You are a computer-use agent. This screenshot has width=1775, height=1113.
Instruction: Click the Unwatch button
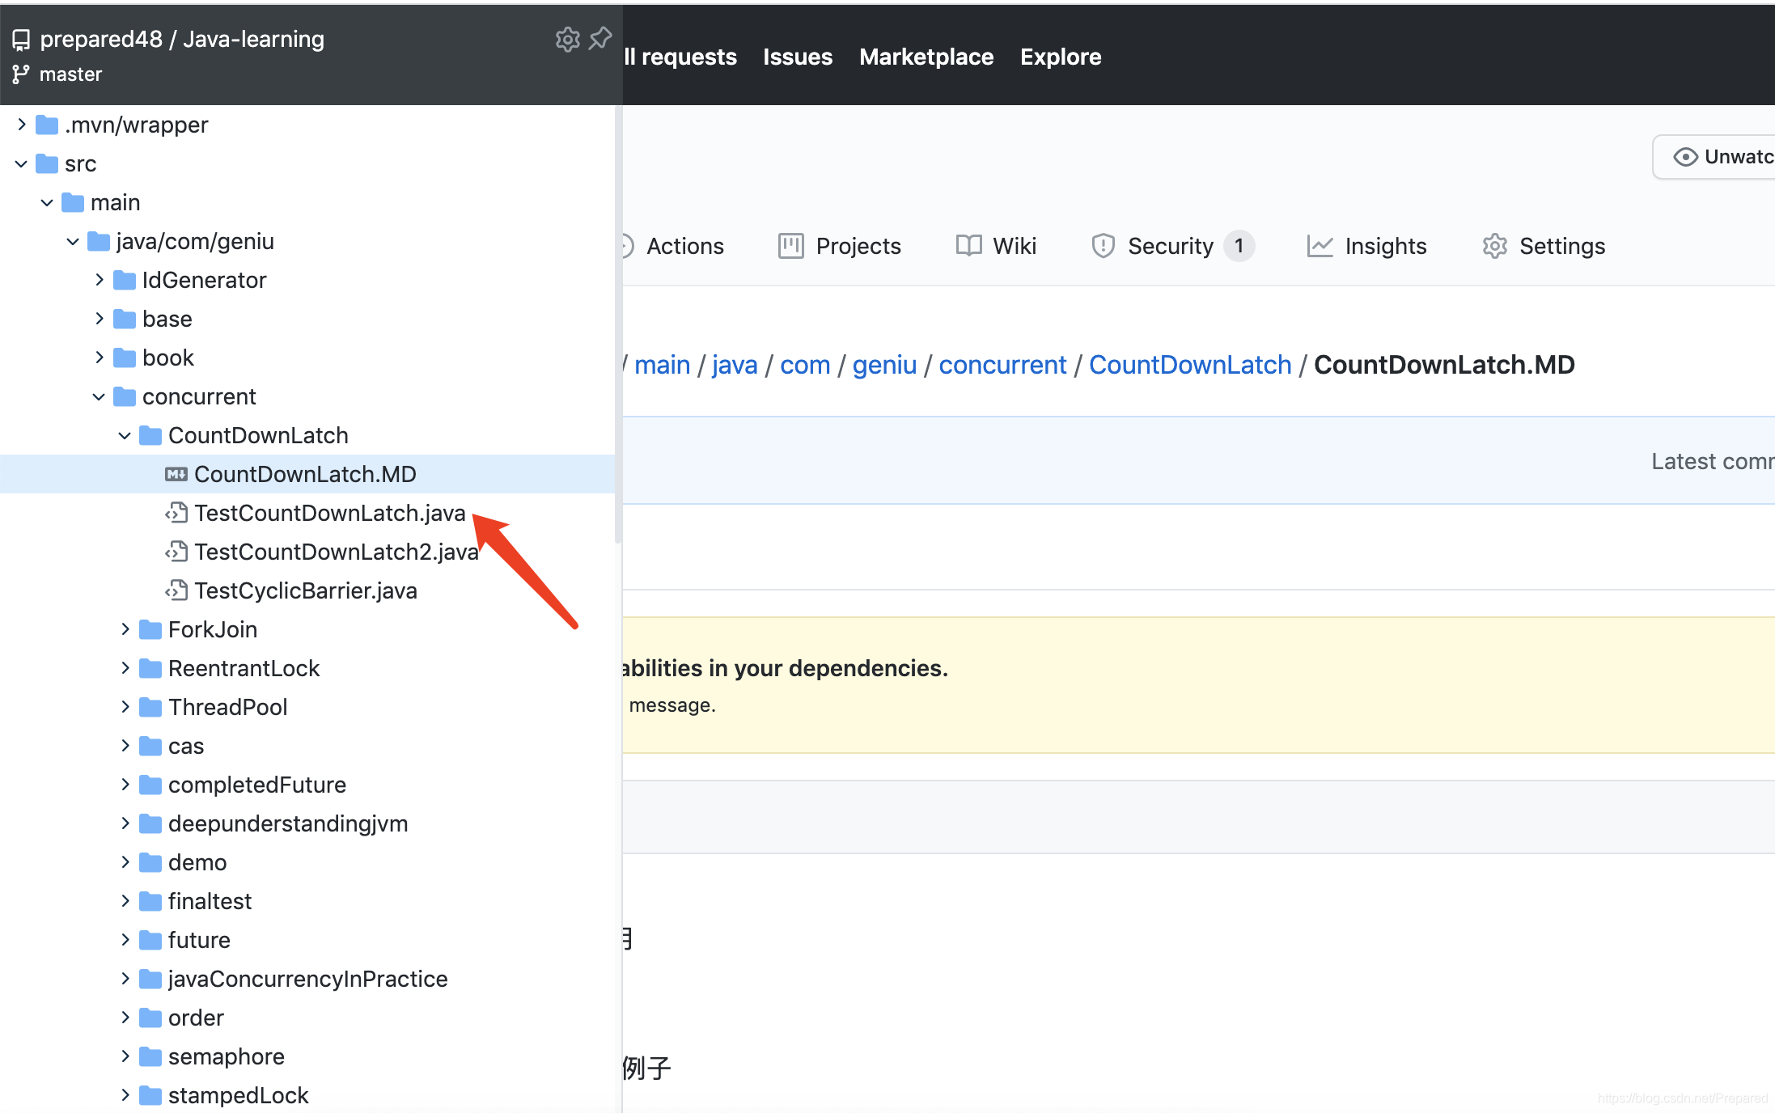coord(1714,157)
